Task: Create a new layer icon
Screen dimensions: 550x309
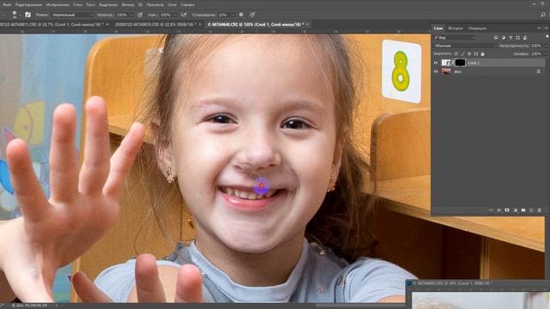Action: pyautogui.click(x=531, y=210)
